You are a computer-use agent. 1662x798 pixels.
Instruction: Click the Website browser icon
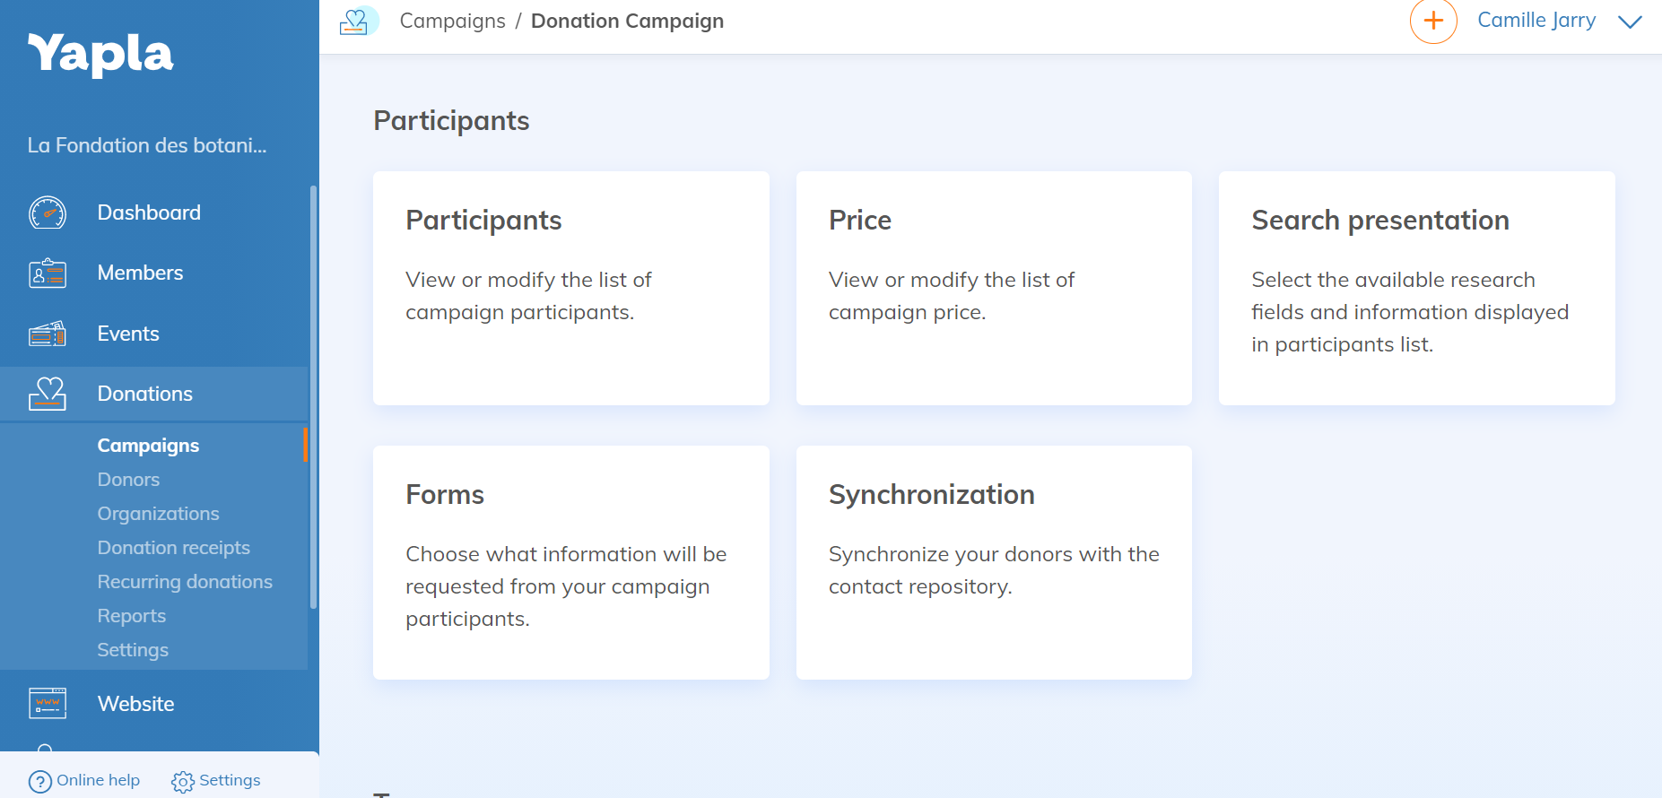[x=48, y=704]
